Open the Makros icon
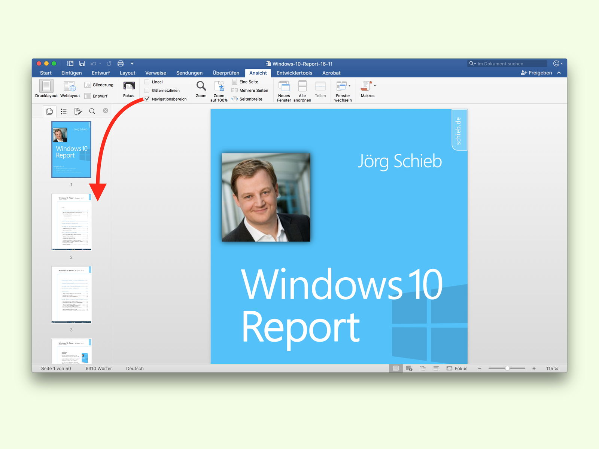Screen dimensions: 599x449 (x=366, y=86)
